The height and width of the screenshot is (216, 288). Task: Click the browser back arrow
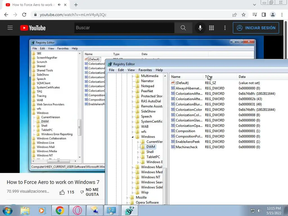tap(6, 15)
